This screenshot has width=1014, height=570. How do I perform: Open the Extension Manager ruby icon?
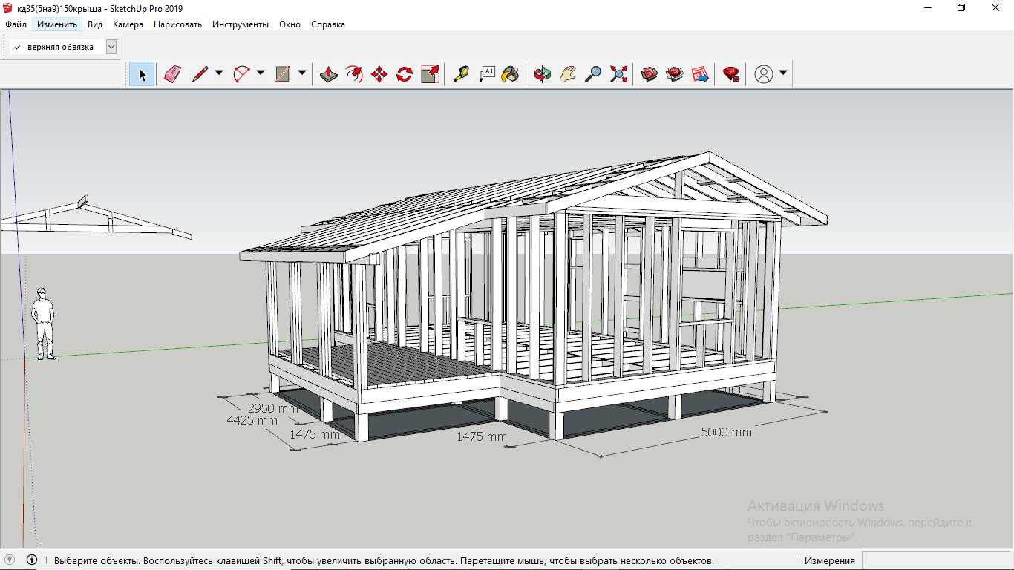(730, 73)
